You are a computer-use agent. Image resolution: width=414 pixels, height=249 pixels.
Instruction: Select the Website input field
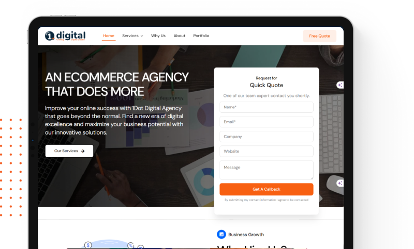coord(267,152)
